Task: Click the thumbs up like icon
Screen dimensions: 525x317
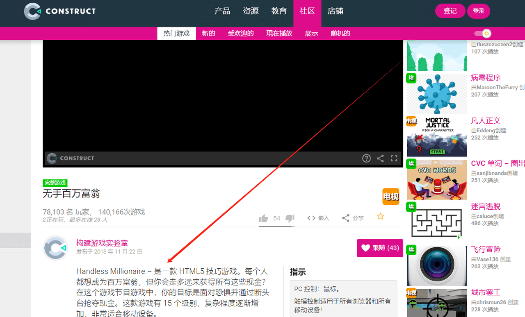Action: click(263, 218)
